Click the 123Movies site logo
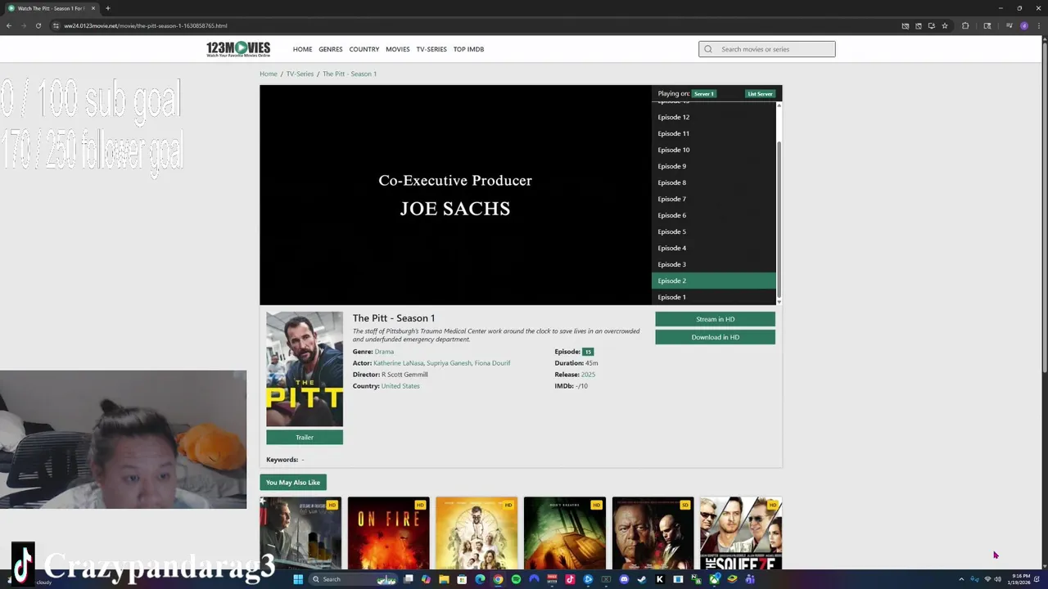The image size is (1048, 589). coord(238,49)
